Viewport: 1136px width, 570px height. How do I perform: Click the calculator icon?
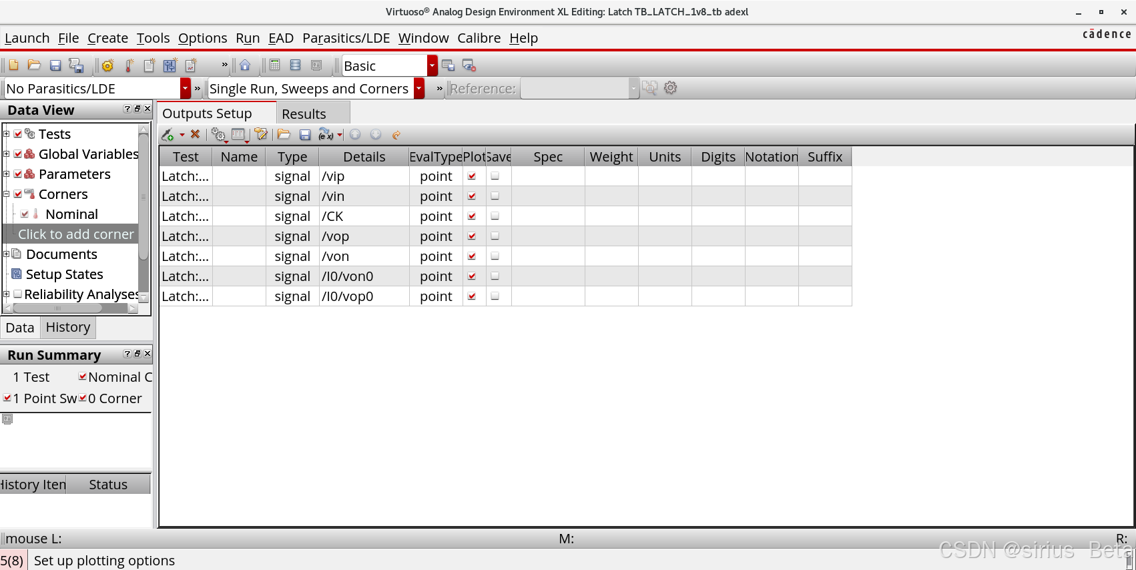coord(274,65)
